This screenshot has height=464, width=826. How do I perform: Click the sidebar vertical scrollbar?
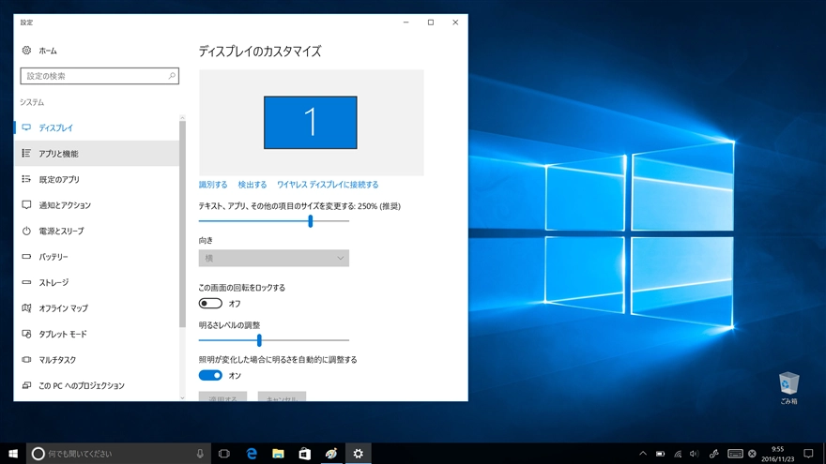coord(182,224)
